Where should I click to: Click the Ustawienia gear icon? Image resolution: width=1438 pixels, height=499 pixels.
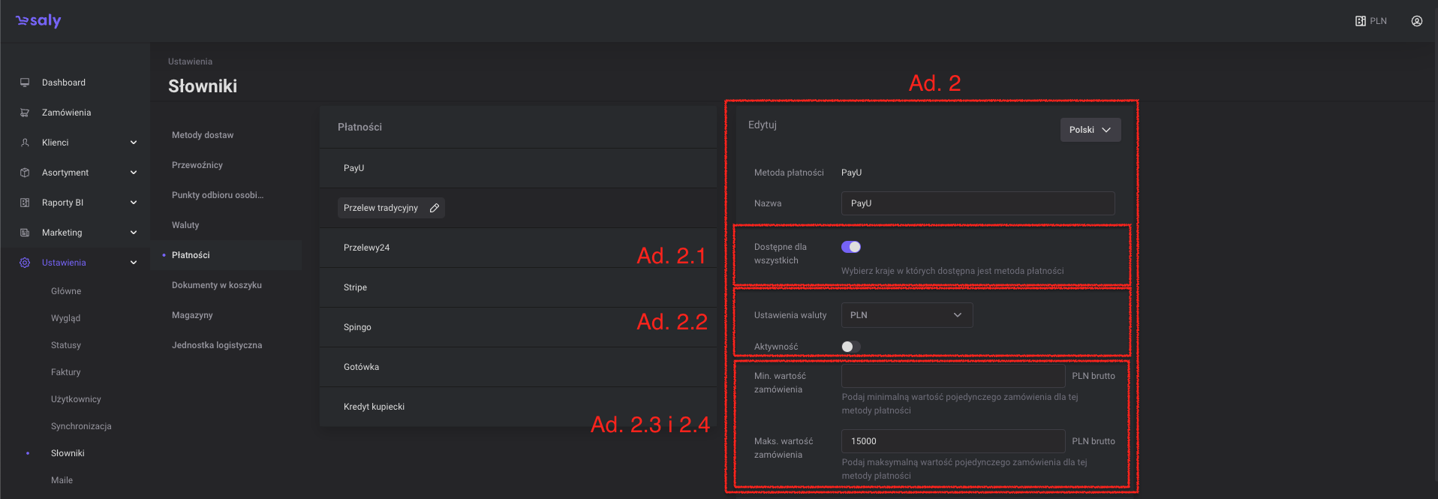[x=25, y=263]
